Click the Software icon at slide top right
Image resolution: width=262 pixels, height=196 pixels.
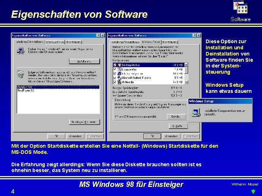[x=241, y=7]
